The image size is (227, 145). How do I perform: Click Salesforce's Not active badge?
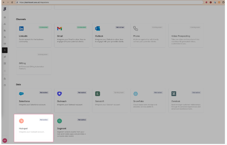tap(44, 92)
